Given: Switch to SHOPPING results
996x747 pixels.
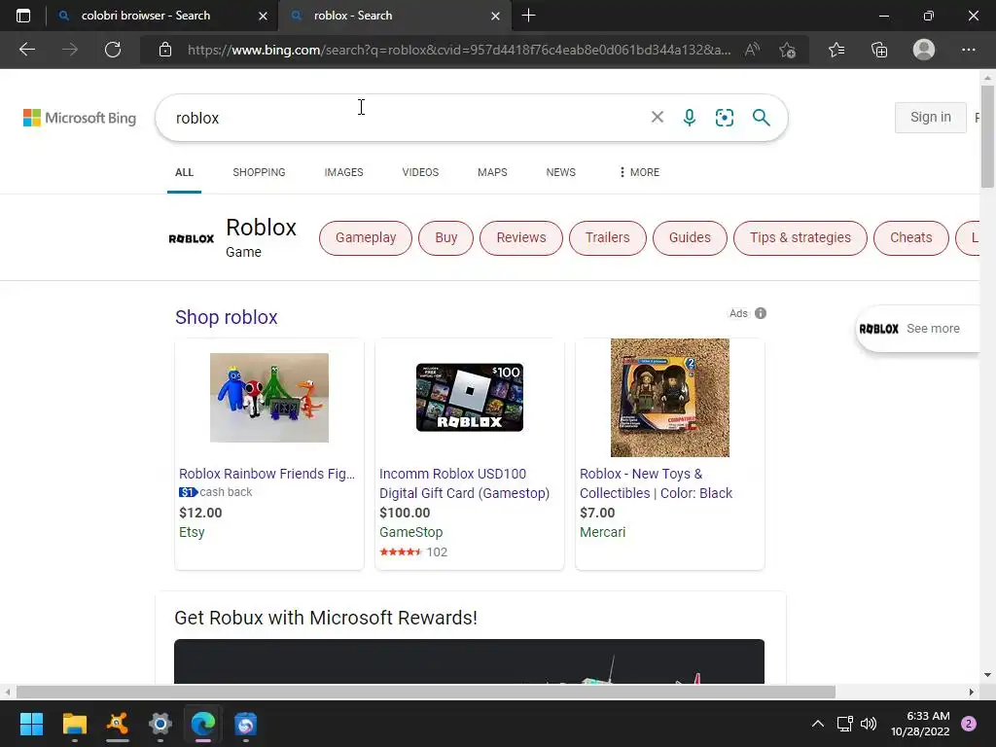Looking at the screenshot, I should (259, 172).
